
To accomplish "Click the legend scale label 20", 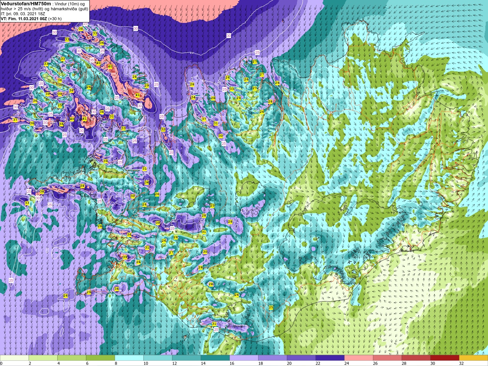I will click(x=289, y=363).
